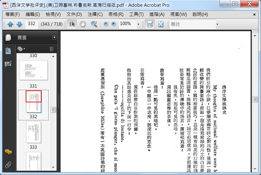Click the thumbnail panel scrollbar handle

point(53,110)
